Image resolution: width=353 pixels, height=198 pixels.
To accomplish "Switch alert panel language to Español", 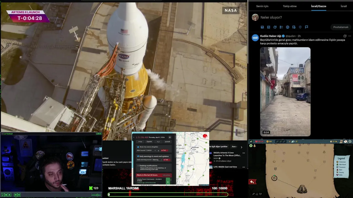I will click(x=149, y=142).
